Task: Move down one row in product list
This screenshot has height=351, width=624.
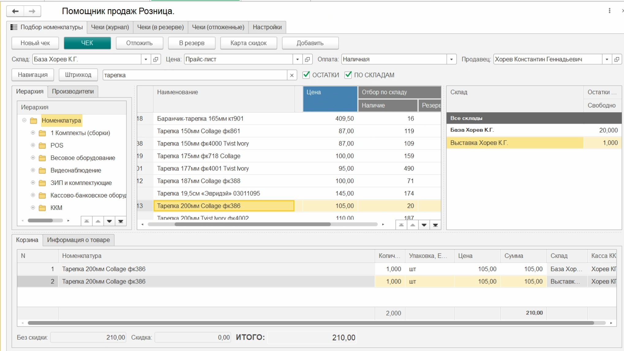Action: click(424, 225)
